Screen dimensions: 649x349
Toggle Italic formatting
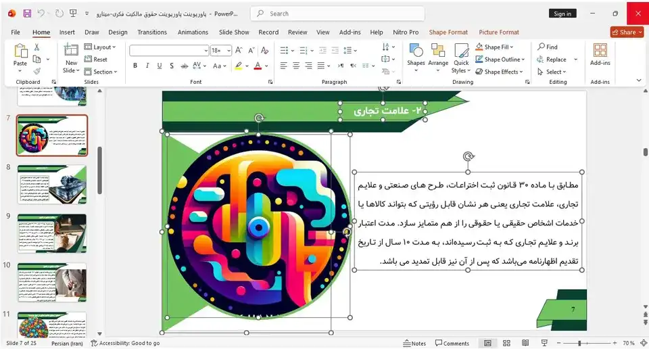147,66
